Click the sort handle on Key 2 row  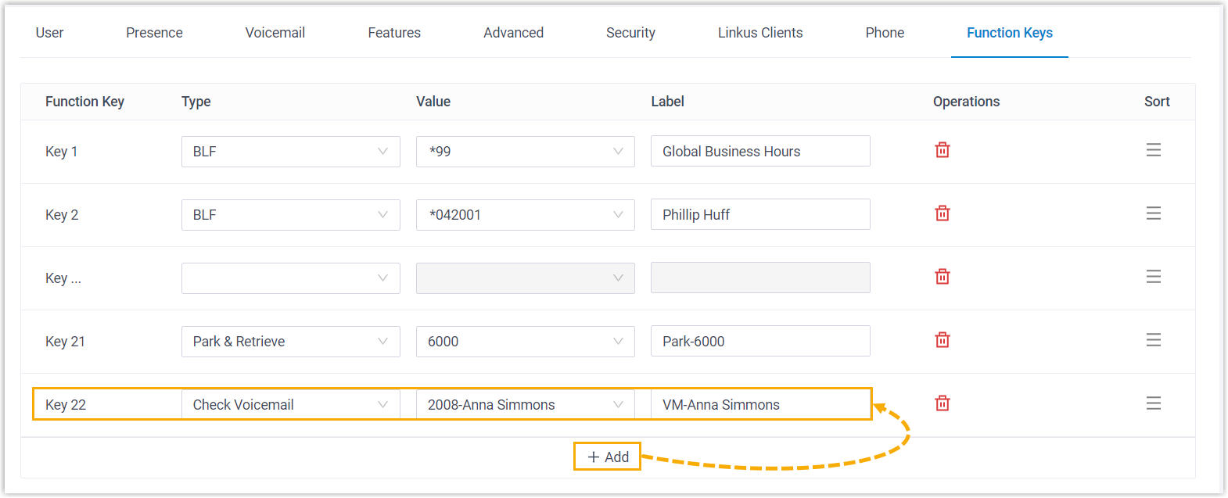(x=1153, y=213)
